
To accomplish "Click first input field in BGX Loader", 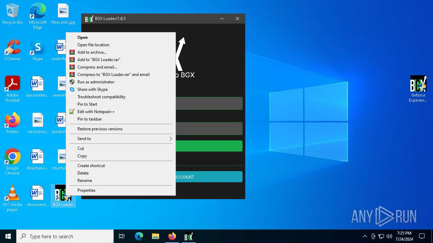I will click(209, 103).
